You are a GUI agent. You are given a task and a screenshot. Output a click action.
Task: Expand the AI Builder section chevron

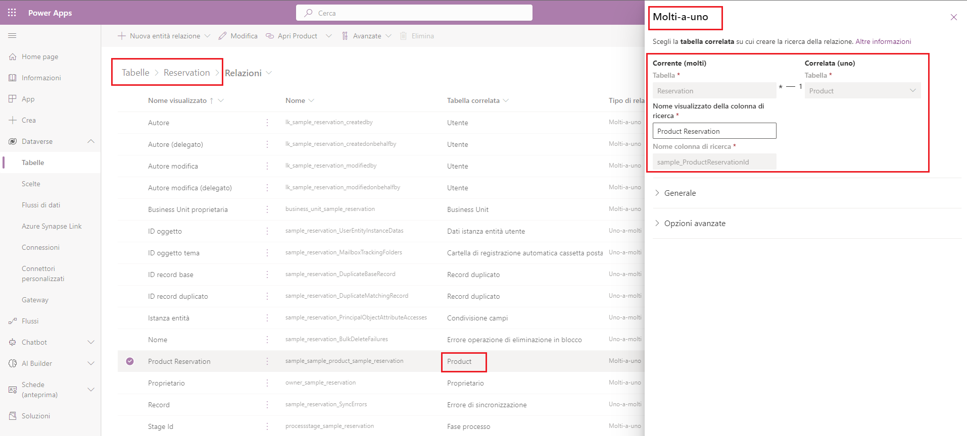point(91,363)
